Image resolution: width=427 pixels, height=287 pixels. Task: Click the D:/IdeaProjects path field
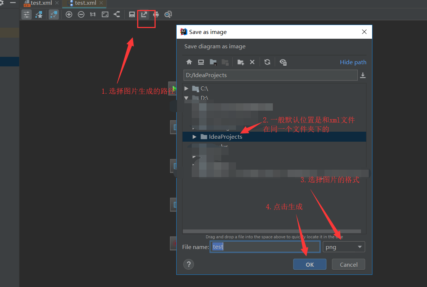pyautogui.click(x=270, y=75)
